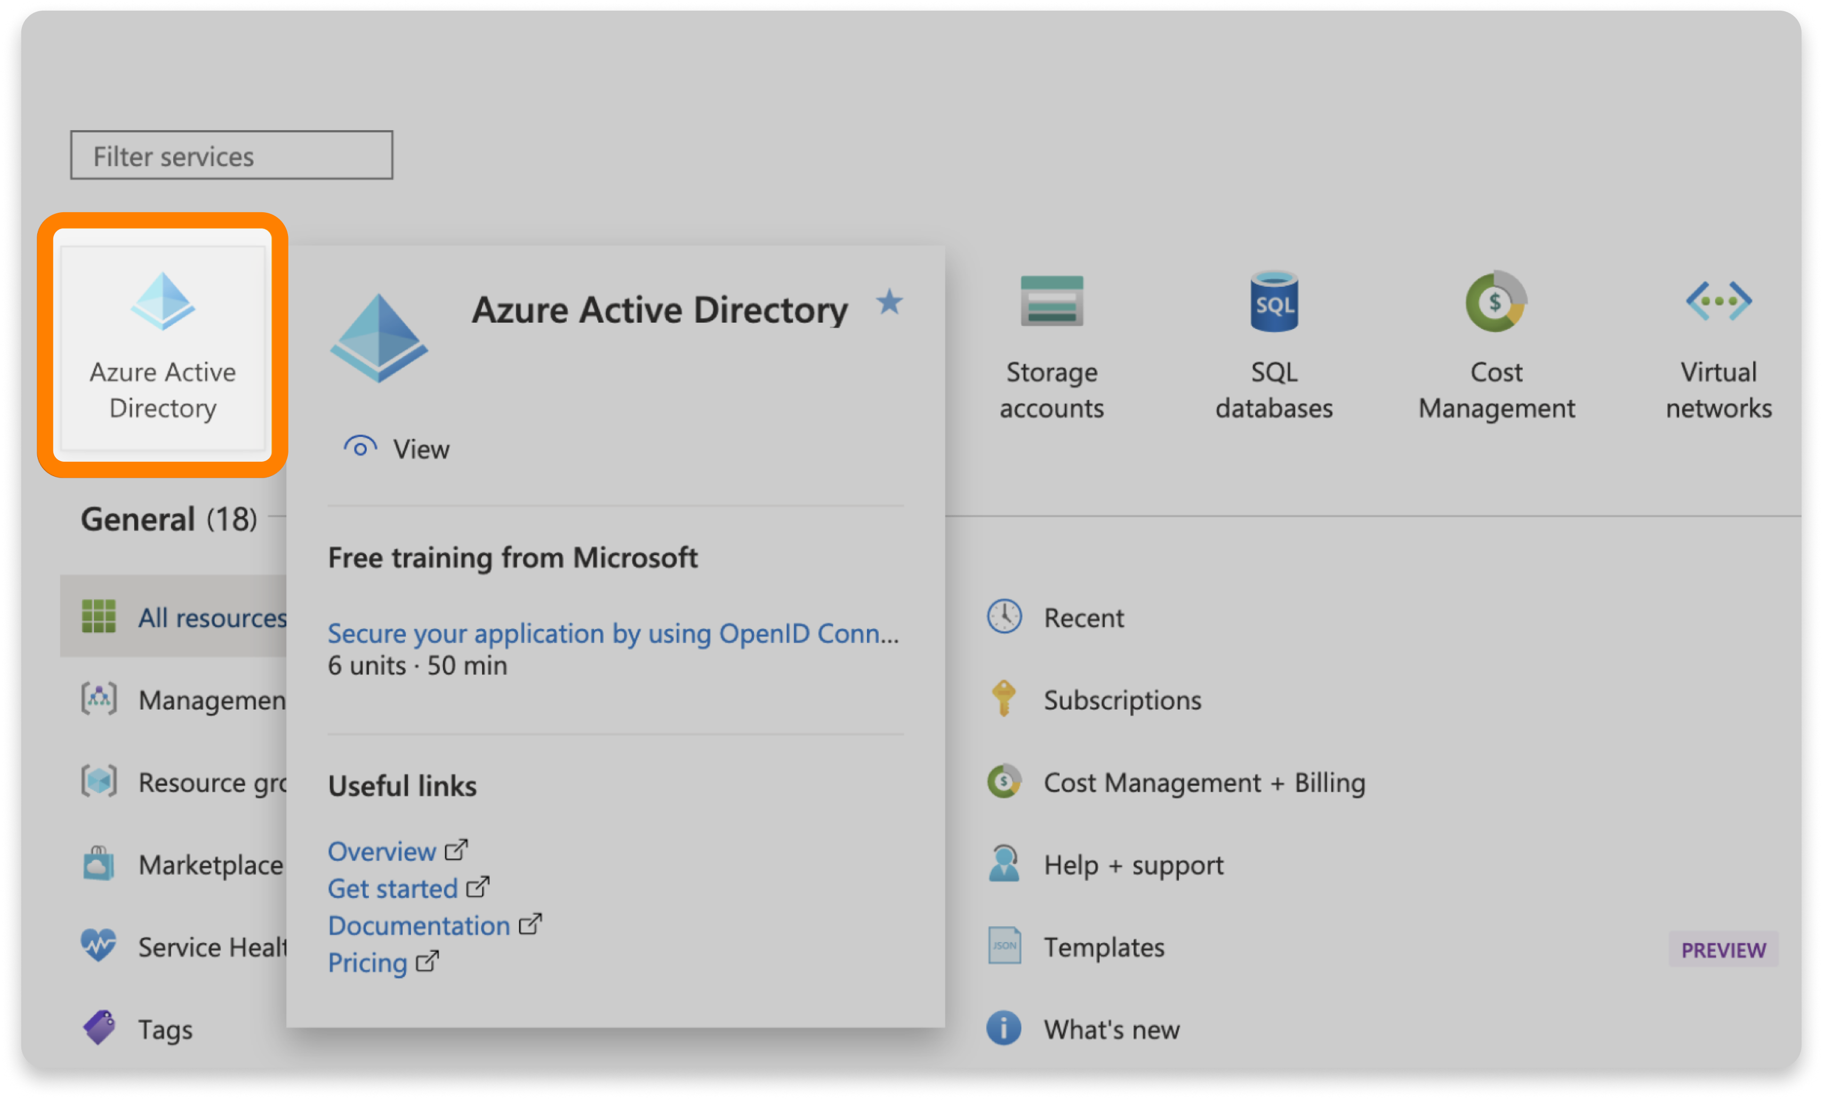Click the Cost Management + Billing icon
The width and height of the screenshot is (1823, 1100).
[1004, 781]
